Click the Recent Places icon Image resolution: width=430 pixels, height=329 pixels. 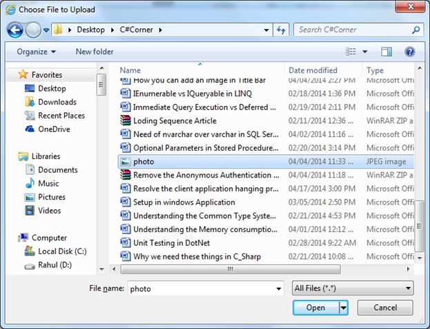(x=30, y=116)
